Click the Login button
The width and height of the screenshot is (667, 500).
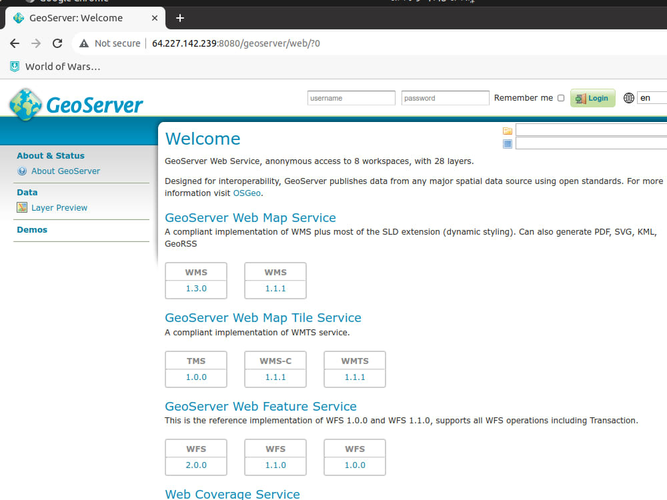coord(592,98)
